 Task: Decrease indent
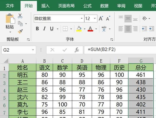(x=144, y=29)
